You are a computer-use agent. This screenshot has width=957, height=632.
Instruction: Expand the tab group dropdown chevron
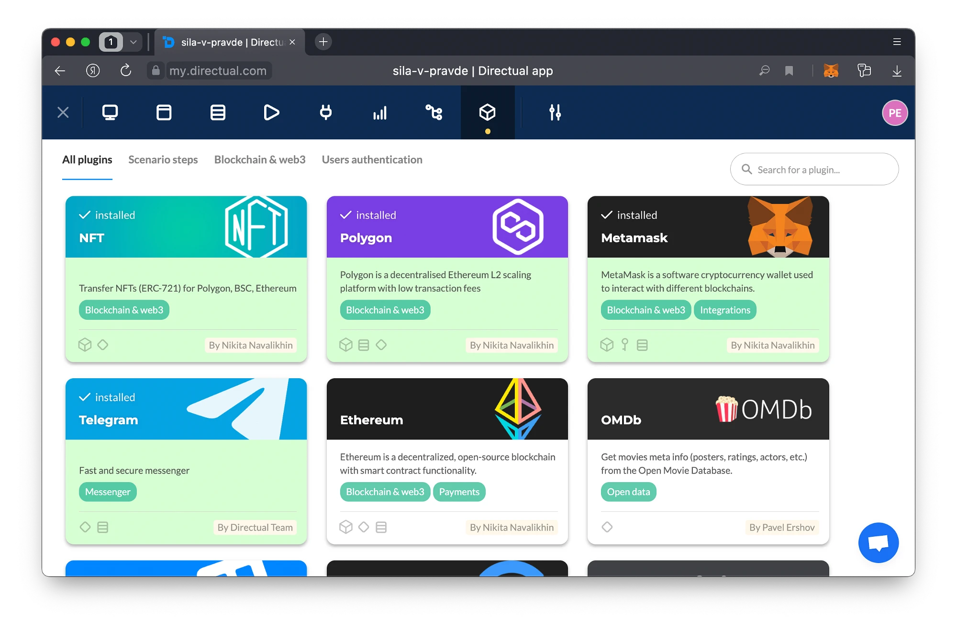coord(134,42)
